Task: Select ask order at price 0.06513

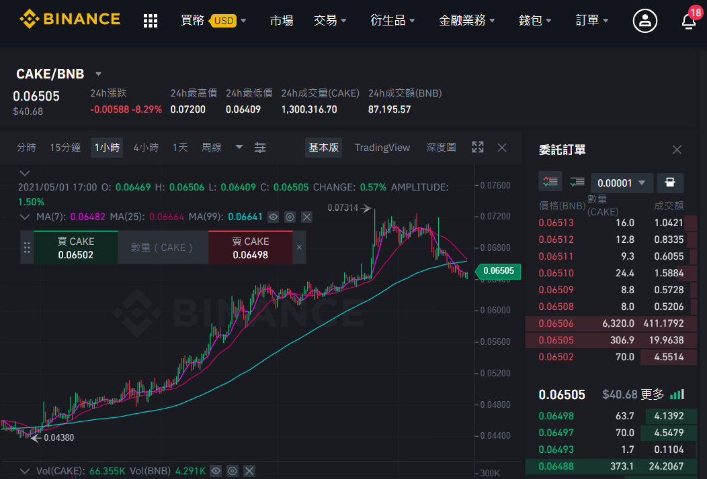Action: (x=611, y=223)
